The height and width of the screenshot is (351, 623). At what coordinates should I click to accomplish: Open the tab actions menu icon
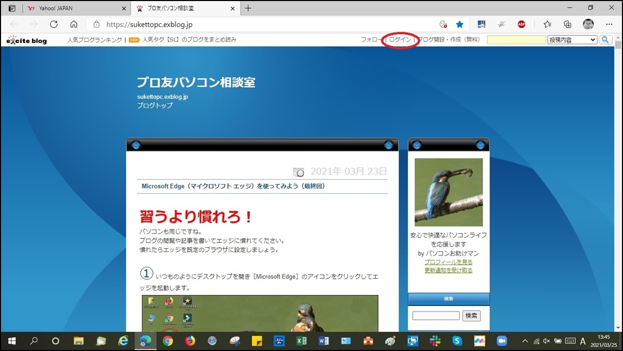coord(11,8)
